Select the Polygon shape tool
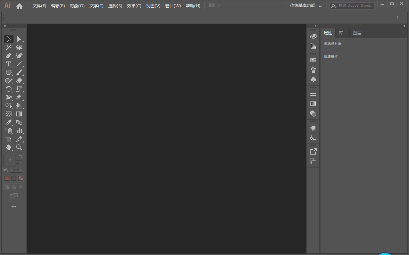 tap(9, 72)
